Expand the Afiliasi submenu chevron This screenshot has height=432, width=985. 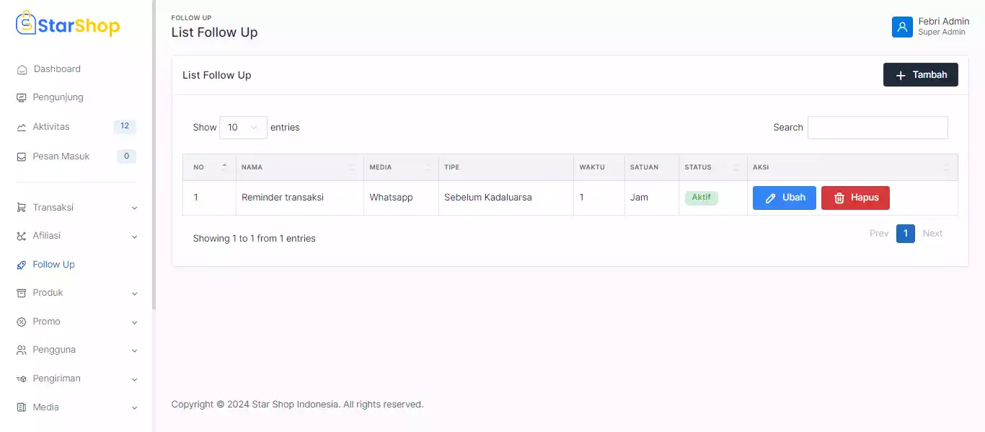pos(134,237)
